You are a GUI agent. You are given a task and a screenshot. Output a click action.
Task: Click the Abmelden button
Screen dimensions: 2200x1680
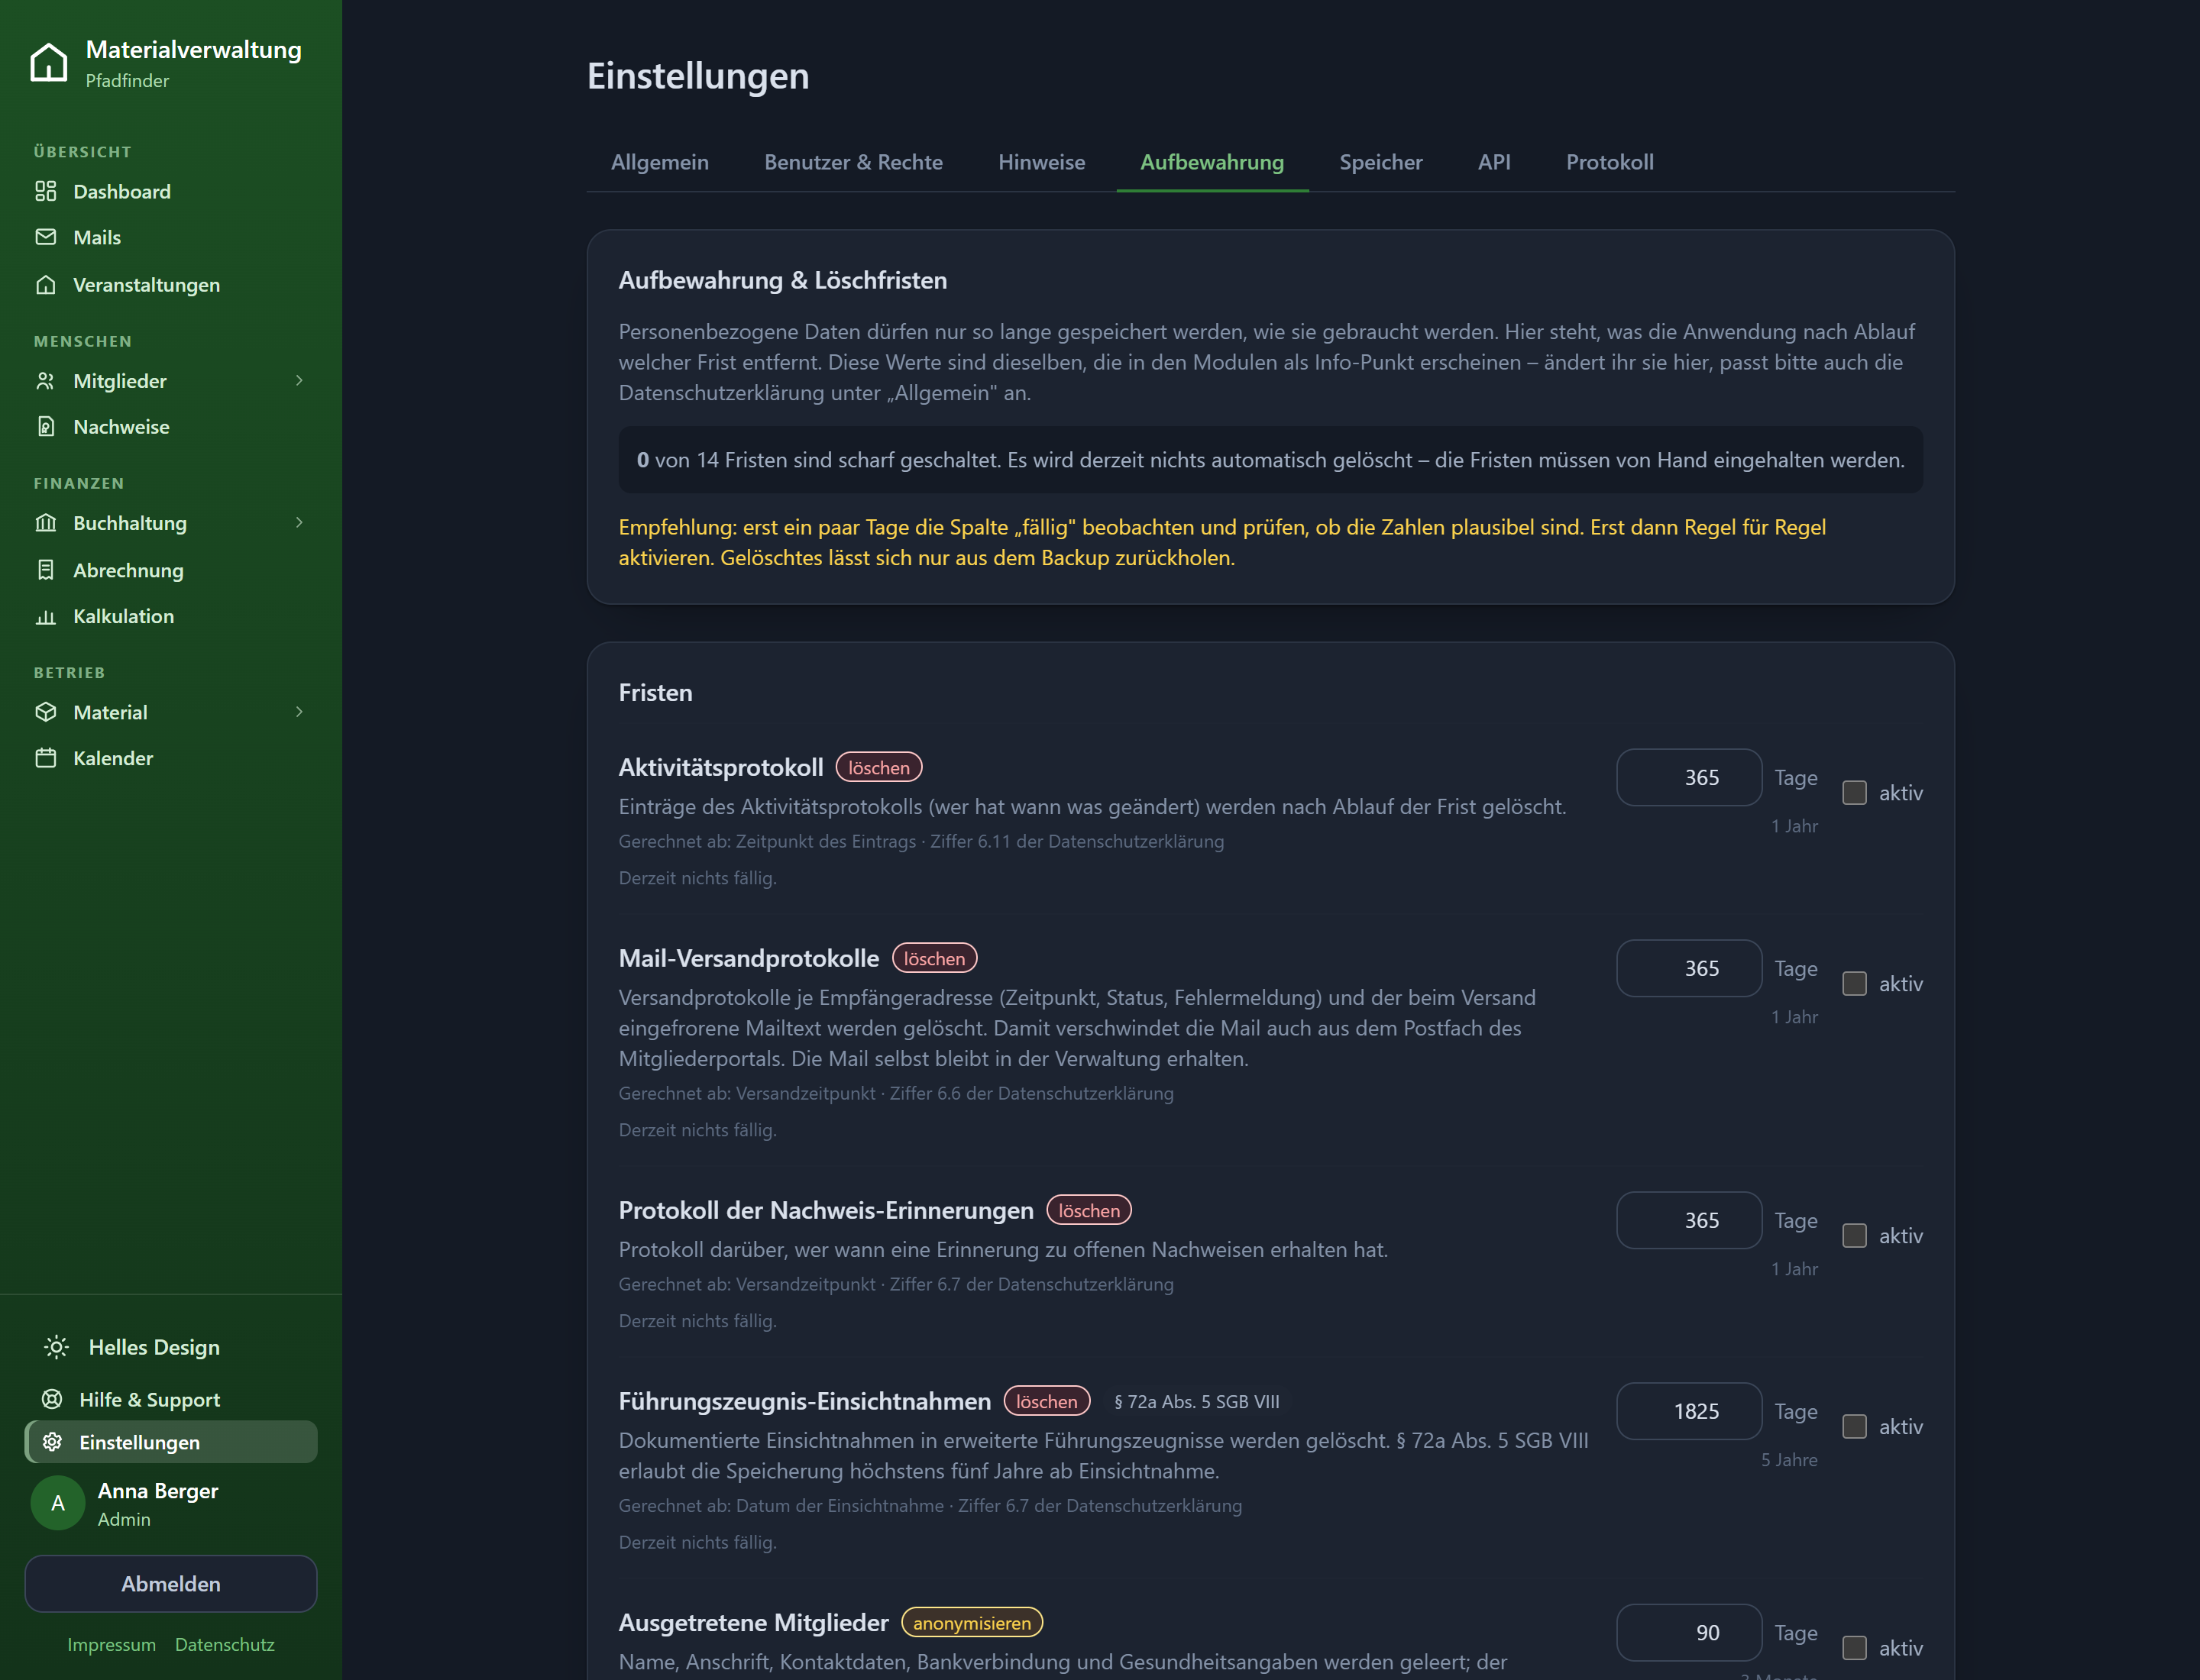coord(171,1584)
